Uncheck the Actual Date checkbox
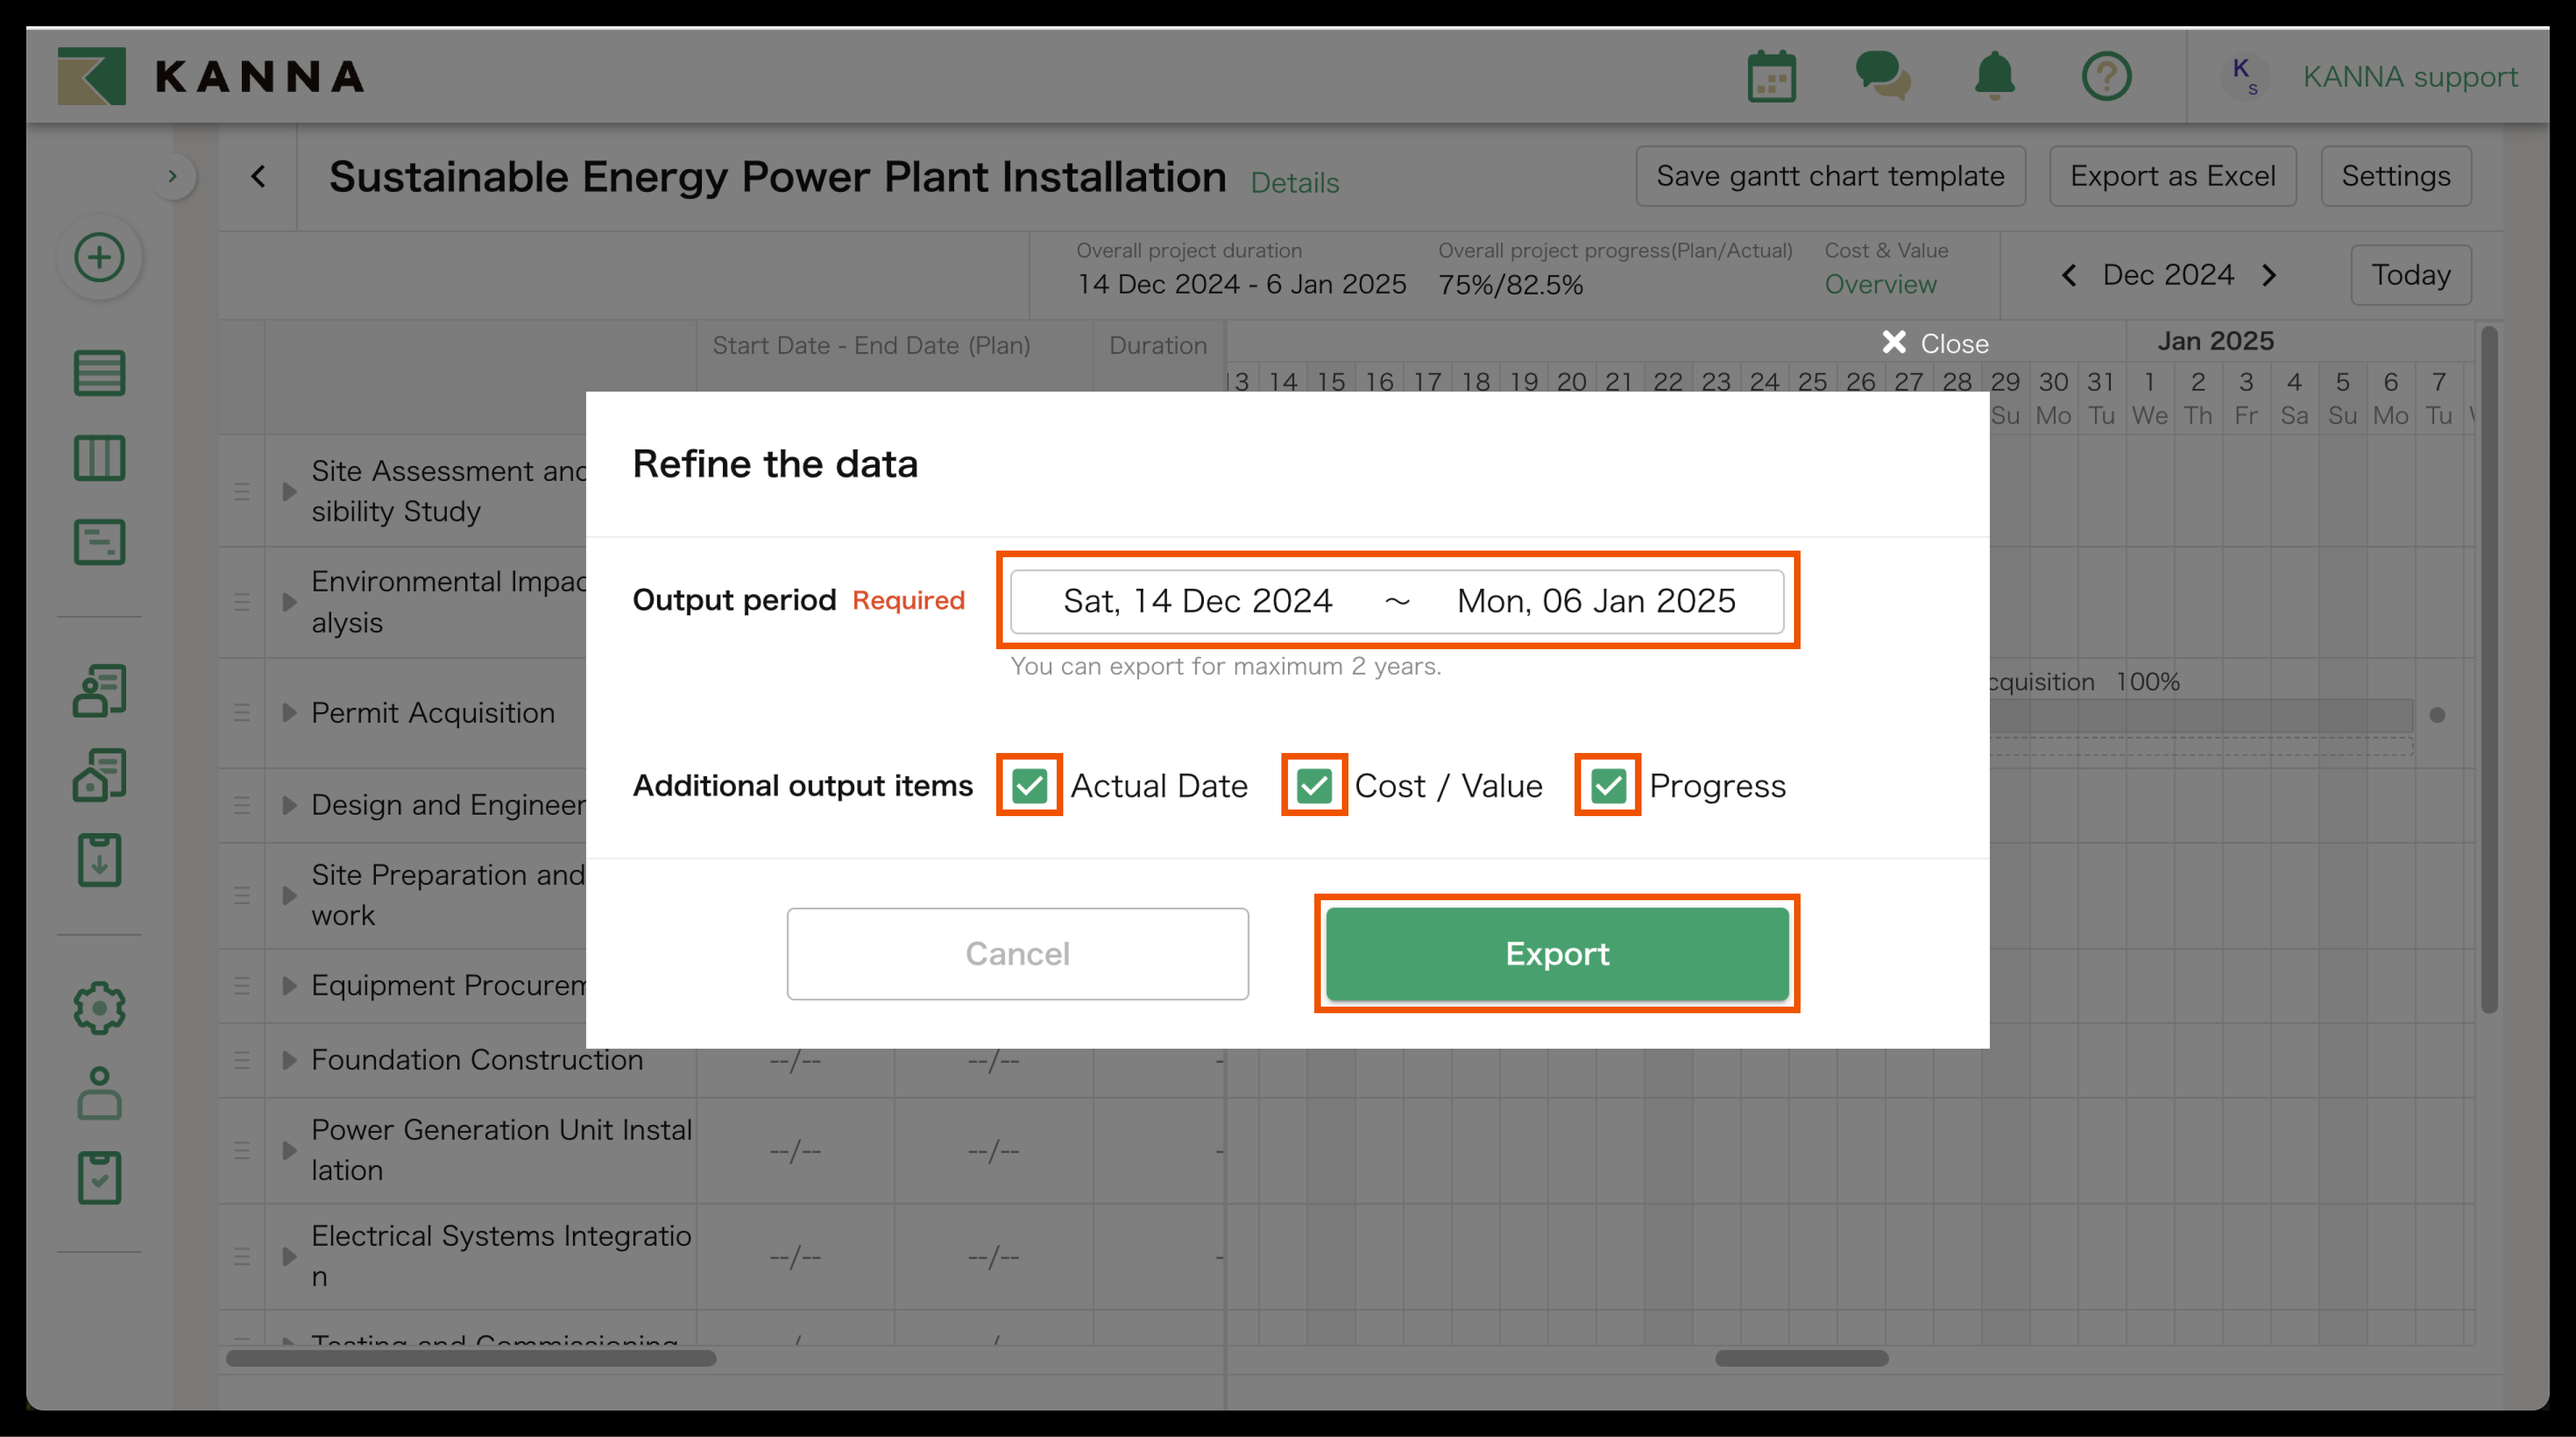This screenshot has height=1437, width=2576. pyautogui.click(x=1029, y=786)
